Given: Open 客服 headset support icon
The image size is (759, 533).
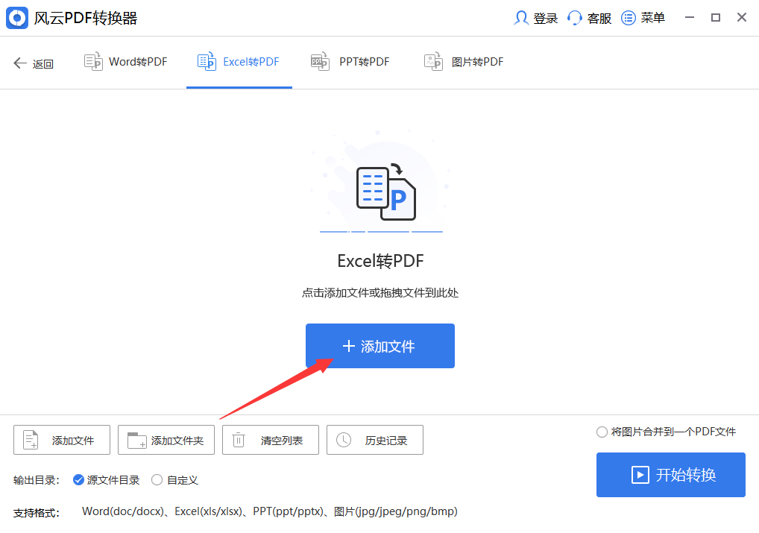Looking at the screenshot, I should pos(574,18).
